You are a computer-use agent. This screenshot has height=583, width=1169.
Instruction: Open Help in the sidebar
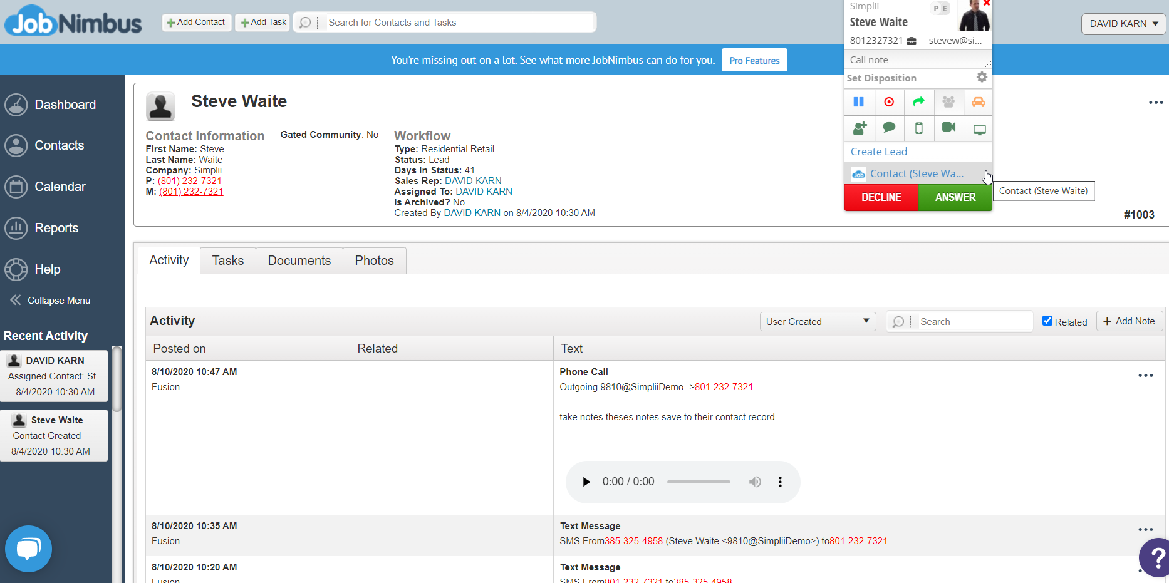click(33, 269)
